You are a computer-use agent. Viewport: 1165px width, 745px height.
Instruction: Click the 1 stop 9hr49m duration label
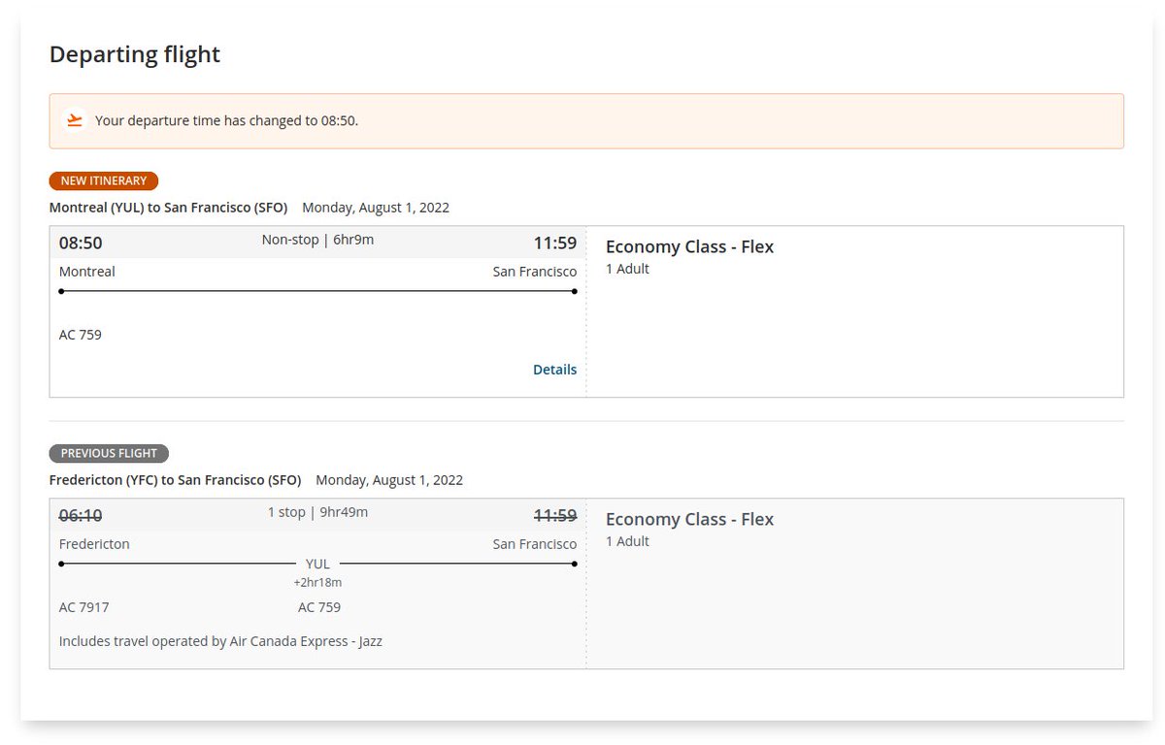pyautogui.click(x=317, y=512)
